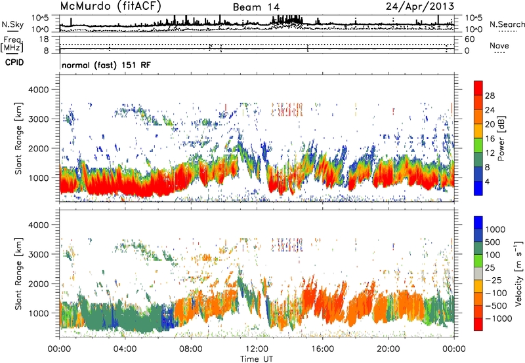Click the red top segment of the power colorbar

click(478, 88)
